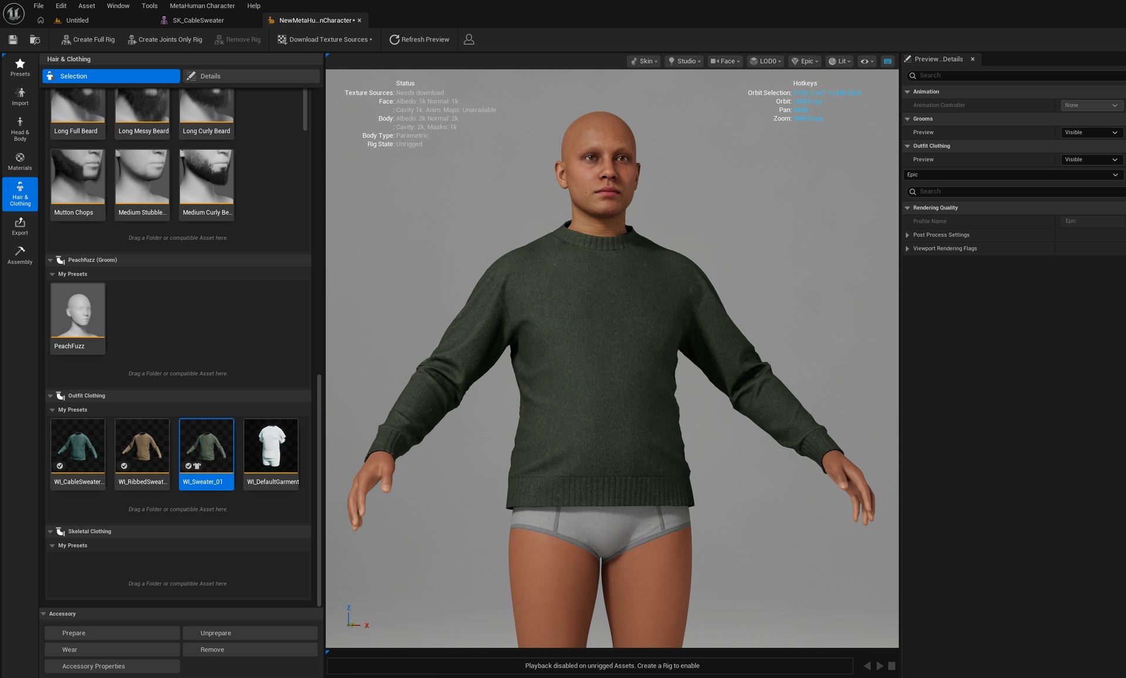Viewport: 1126px width, 678px height.
Task: Click the Unreal Engine logo
Action: 13,13
